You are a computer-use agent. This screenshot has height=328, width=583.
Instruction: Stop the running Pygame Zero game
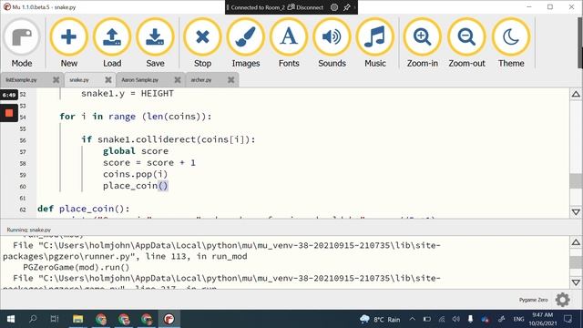[x=202, y=43]
